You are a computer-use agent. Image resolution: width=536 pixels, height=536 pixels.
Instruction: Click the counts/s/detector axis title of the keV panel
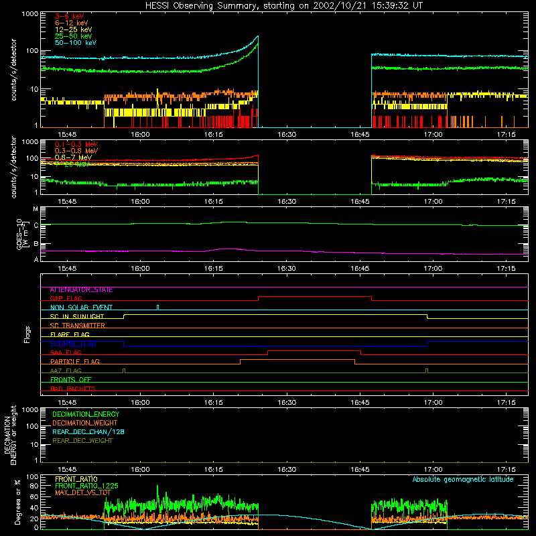click(13, 70)
